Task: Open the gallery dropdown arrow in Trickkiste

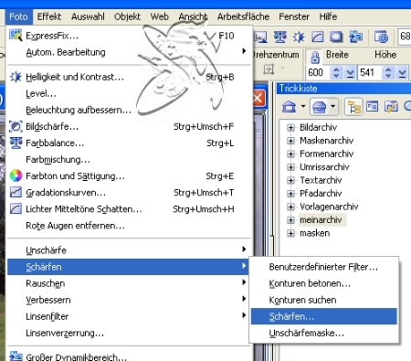Action: tap(303, 106)
